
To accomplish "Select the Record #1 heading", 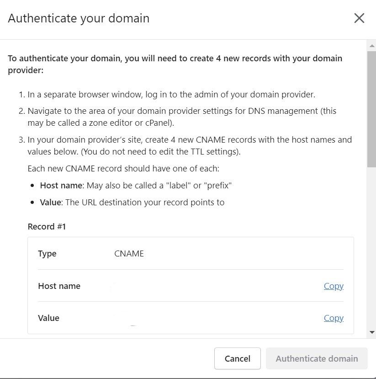I will pos(47,226).
